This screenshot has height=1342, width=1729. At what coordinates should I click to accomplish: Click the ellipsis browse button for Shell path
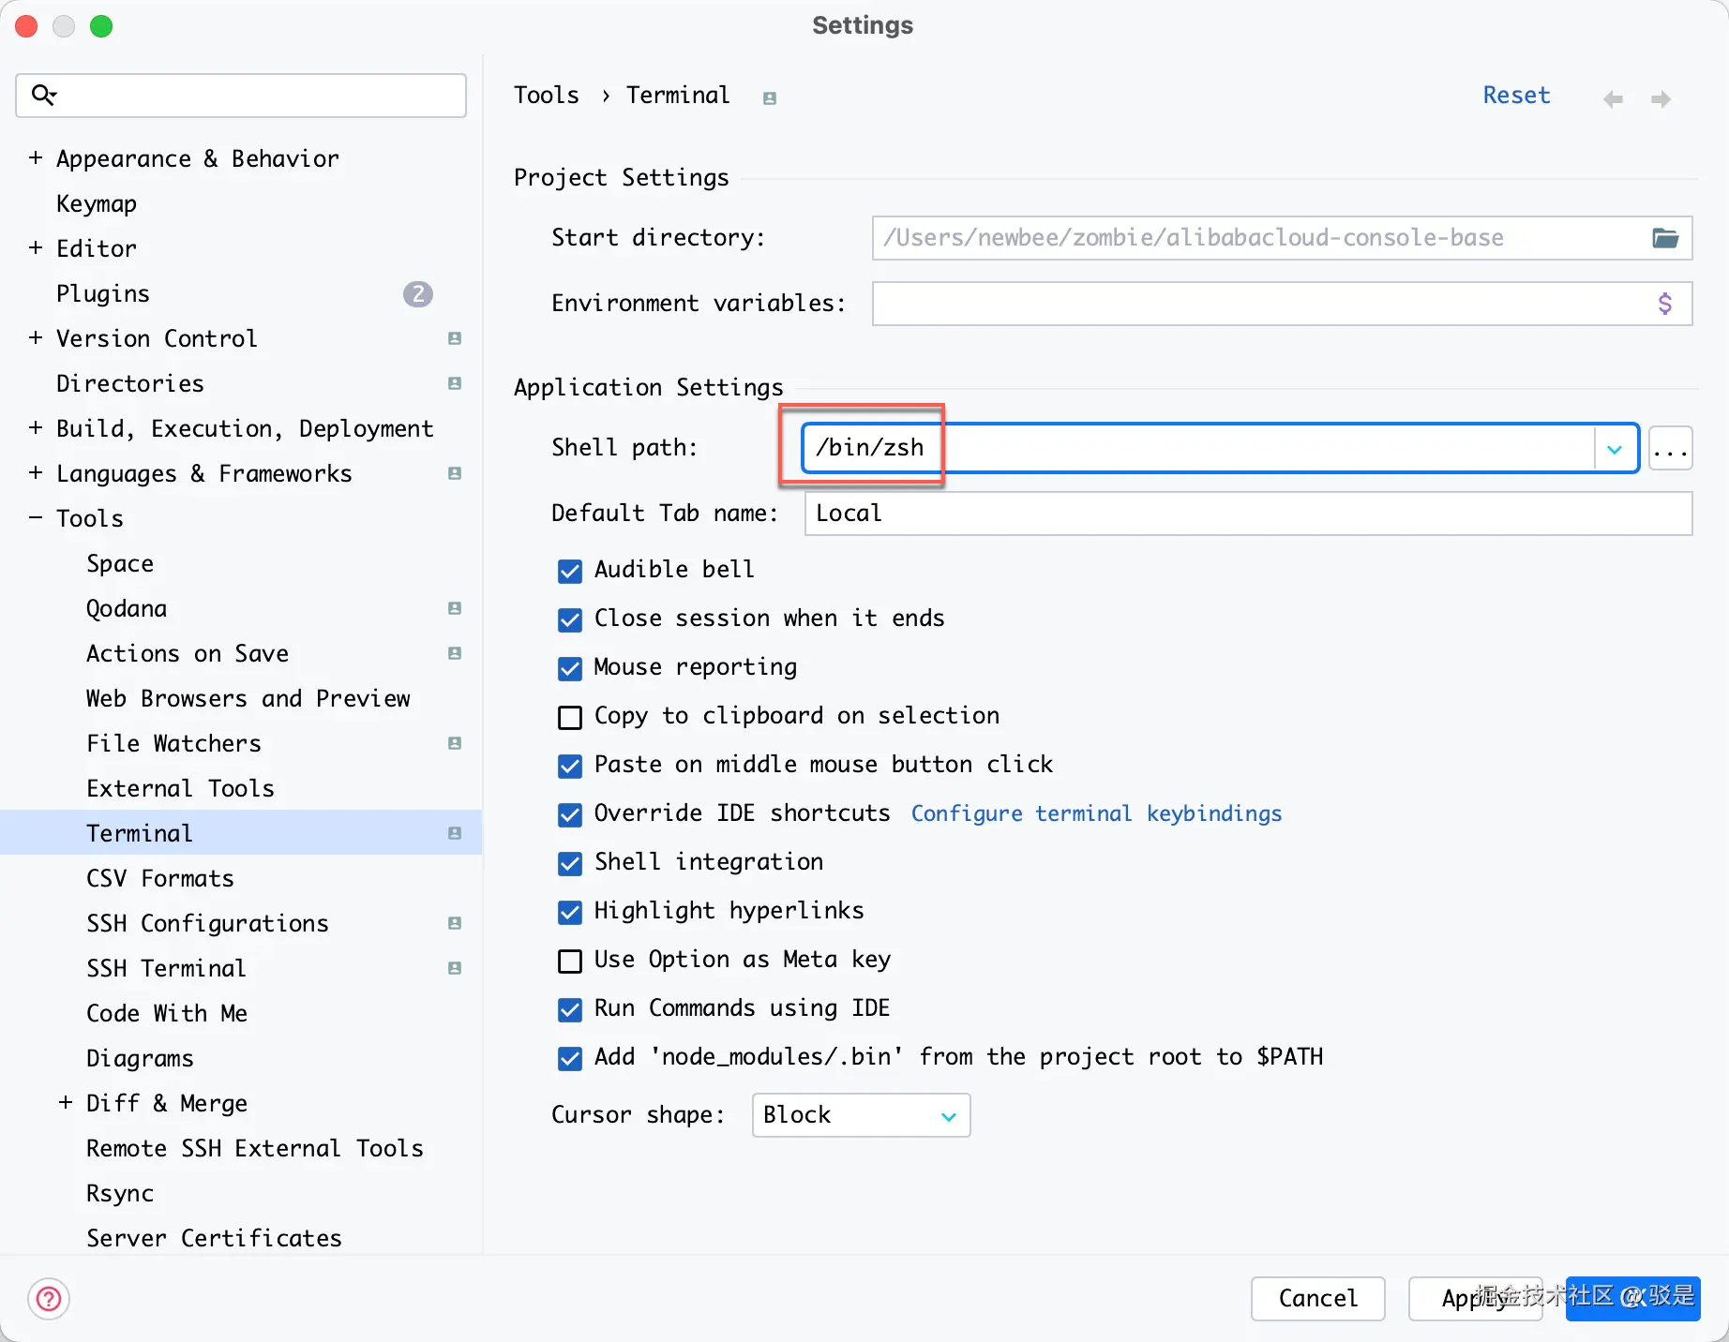(1670, 449)
